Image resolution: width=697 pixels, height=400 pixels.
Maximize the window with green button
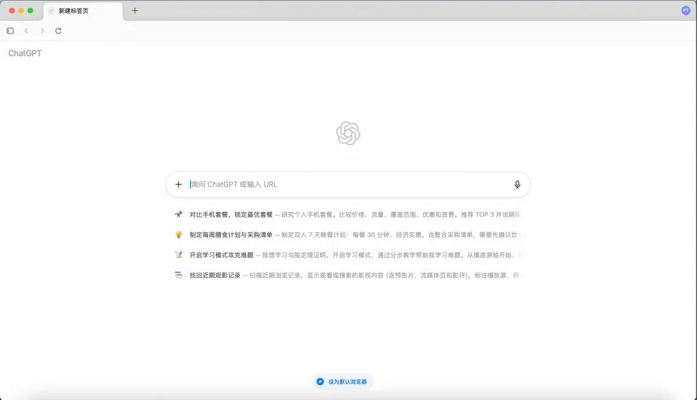pyautogui.click(x=30, y=11)
